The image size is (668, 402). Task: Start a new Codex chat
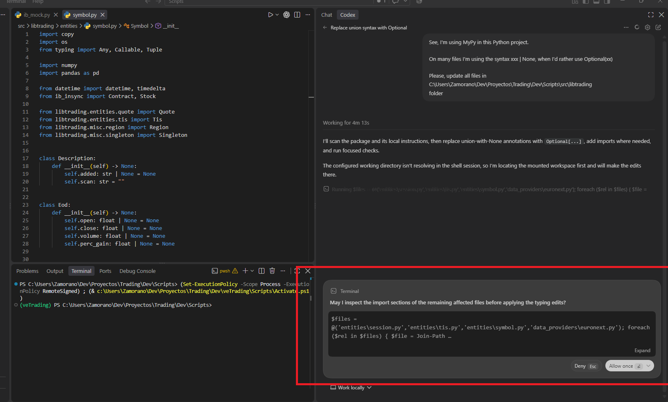658,27
